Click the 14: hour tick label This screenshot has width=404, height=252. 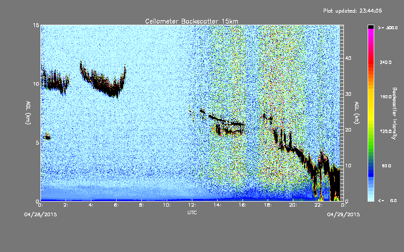coord(218,205)
